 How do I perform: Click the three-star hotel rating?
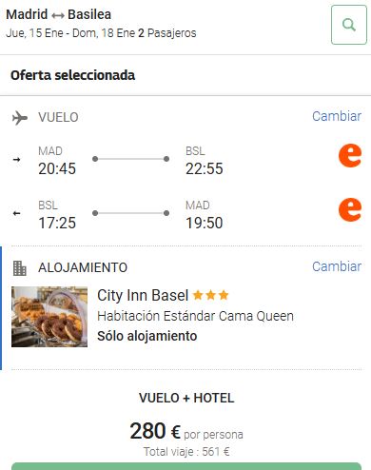coord(210,295)
